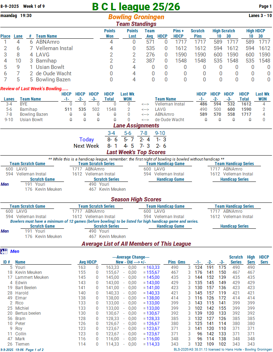The height and width of the screenshot is (352, 273).
Task: Select the orange 'Bowling Groningen' subtitle
Action: (x=136, y=17)
